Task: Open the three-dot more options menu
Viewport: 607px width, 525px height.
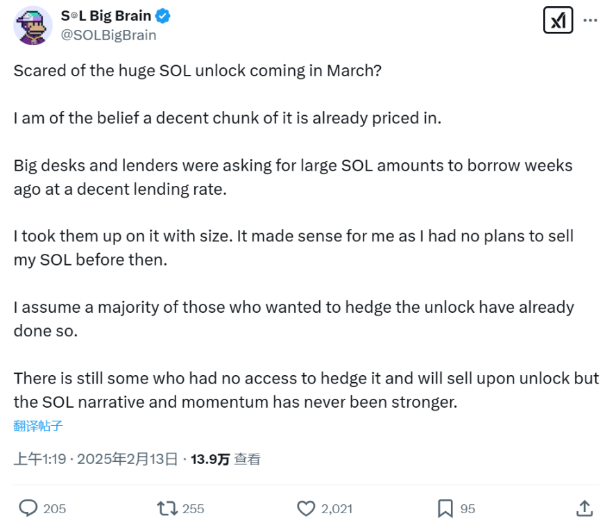Action: tap(590, 20)
